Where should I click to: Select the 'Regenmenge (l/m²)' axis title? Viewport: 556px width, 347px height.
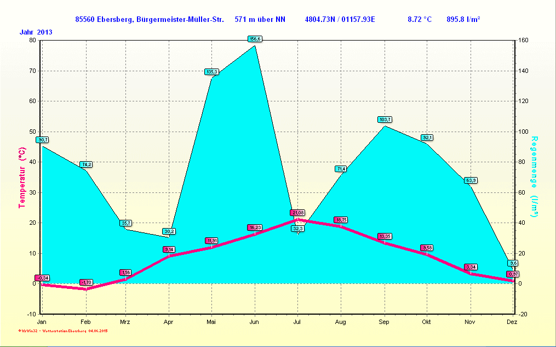click(x=535, y=177)
